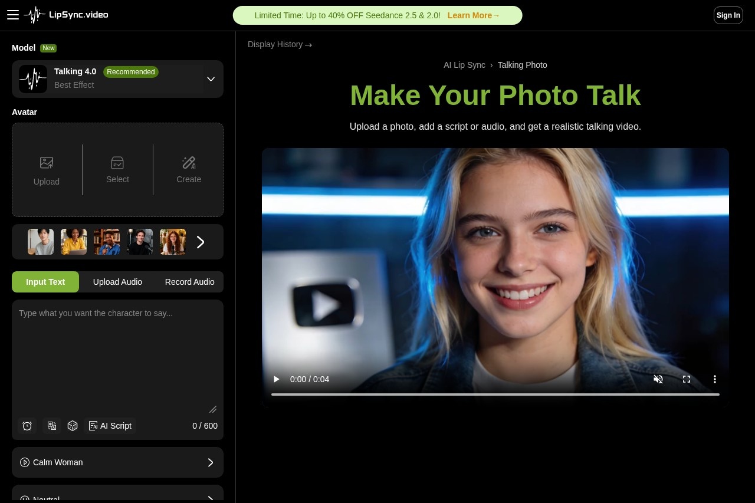Switch to the Record Audio tab
The image size is (755, 503).
(x=190, y=282)
